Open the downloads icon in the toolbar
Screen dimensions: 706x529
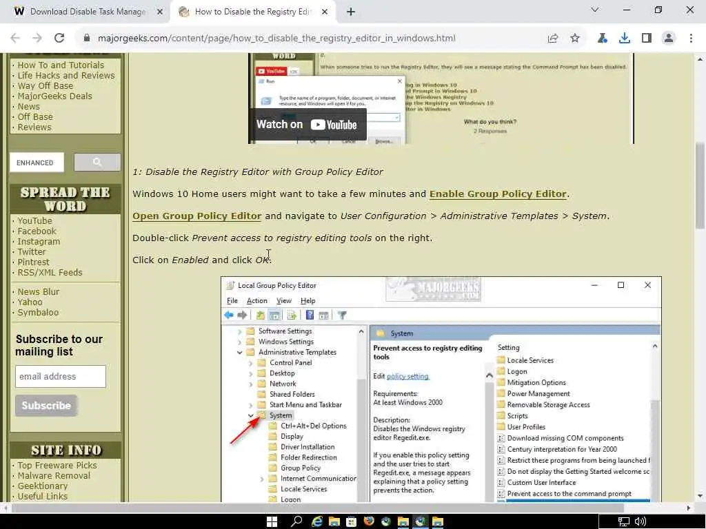point(625,39)
